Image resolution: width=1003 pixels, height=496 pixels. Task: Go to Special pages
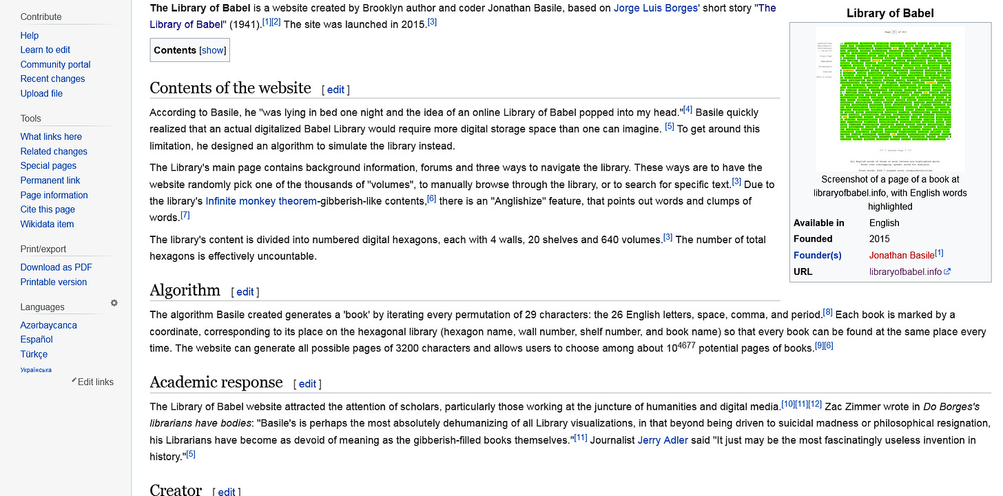(48, 165)
